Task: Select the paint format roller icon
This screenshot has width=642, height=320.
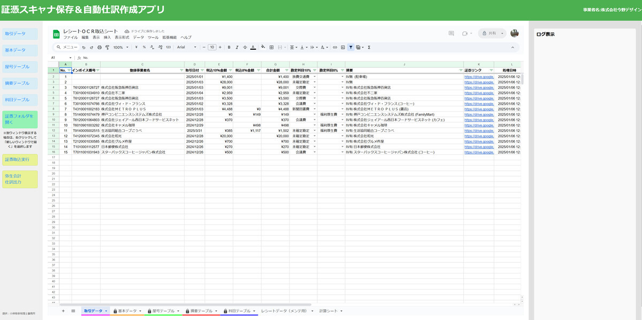Action: 107,47
